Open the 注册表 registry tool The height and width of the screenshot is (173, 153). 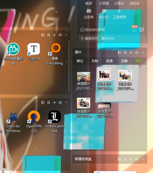(x=89, y=14)
